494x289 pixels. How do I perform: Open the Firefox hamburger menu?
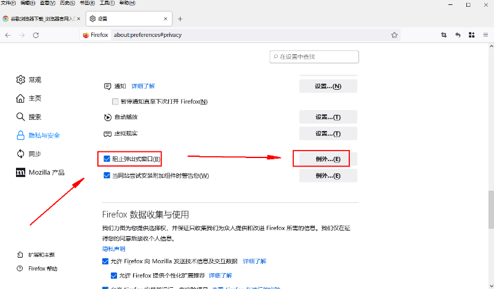485,35
